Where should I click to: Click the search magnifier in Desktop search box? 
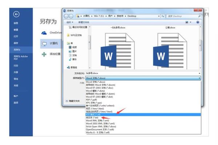click(x=199, y=16)
